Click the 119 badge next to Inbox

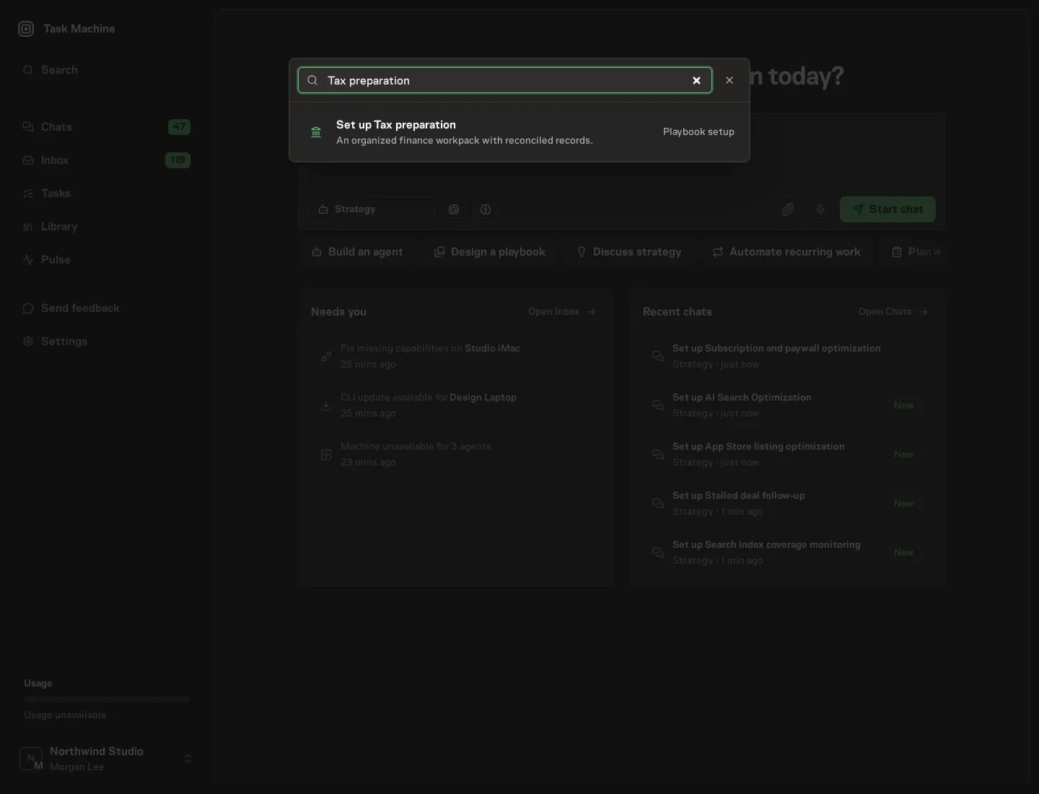pyautogui.click(x=177, y=160)
